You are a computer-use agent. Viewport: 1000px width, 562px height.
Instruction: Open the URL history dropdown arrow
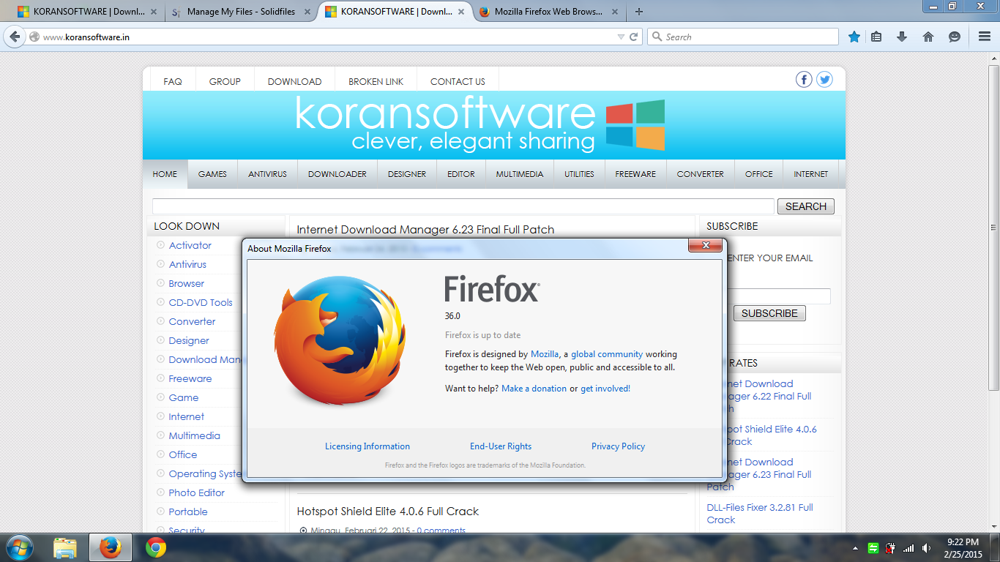click(x=621, y=37)
